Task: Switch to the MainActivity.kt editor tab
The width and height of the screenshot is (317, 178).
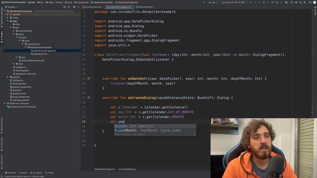Action: (x=144, y=7)
